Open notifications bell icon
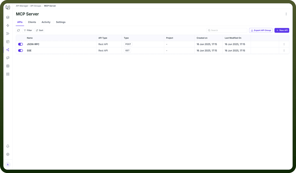This screenshot has height=173, width=296. pyautogui.click(x=8, y=146)
